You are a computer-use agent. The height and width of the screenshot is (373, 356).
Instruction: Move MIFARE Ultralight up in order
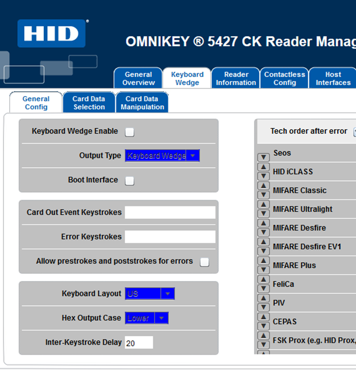263,205
